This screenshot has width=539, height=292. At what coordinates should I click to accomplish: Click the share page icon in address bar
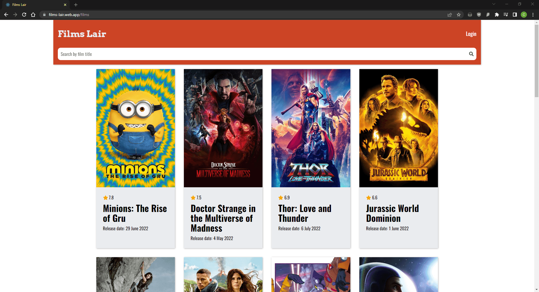450,15
